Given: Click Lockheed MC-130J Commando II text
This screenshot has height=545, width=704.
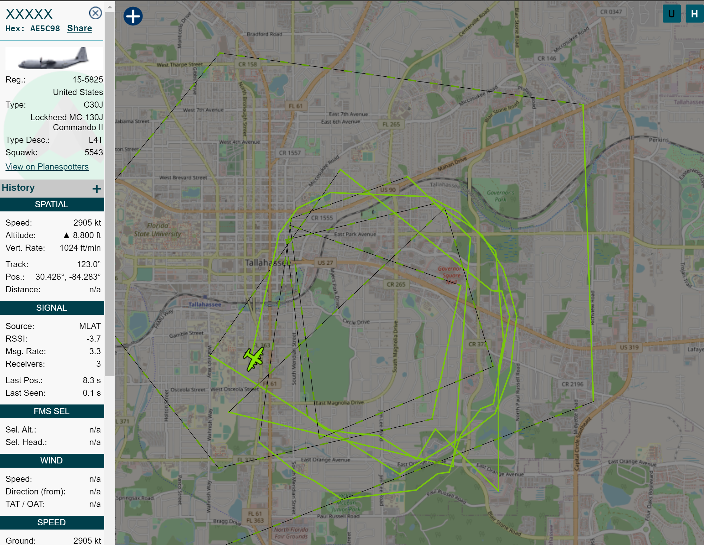Looking at the screenshot, I should [x=67, y=122].
